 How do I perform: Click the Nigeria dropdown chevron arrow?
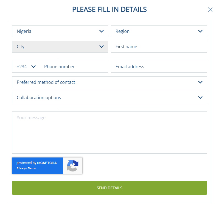(102, 31)
